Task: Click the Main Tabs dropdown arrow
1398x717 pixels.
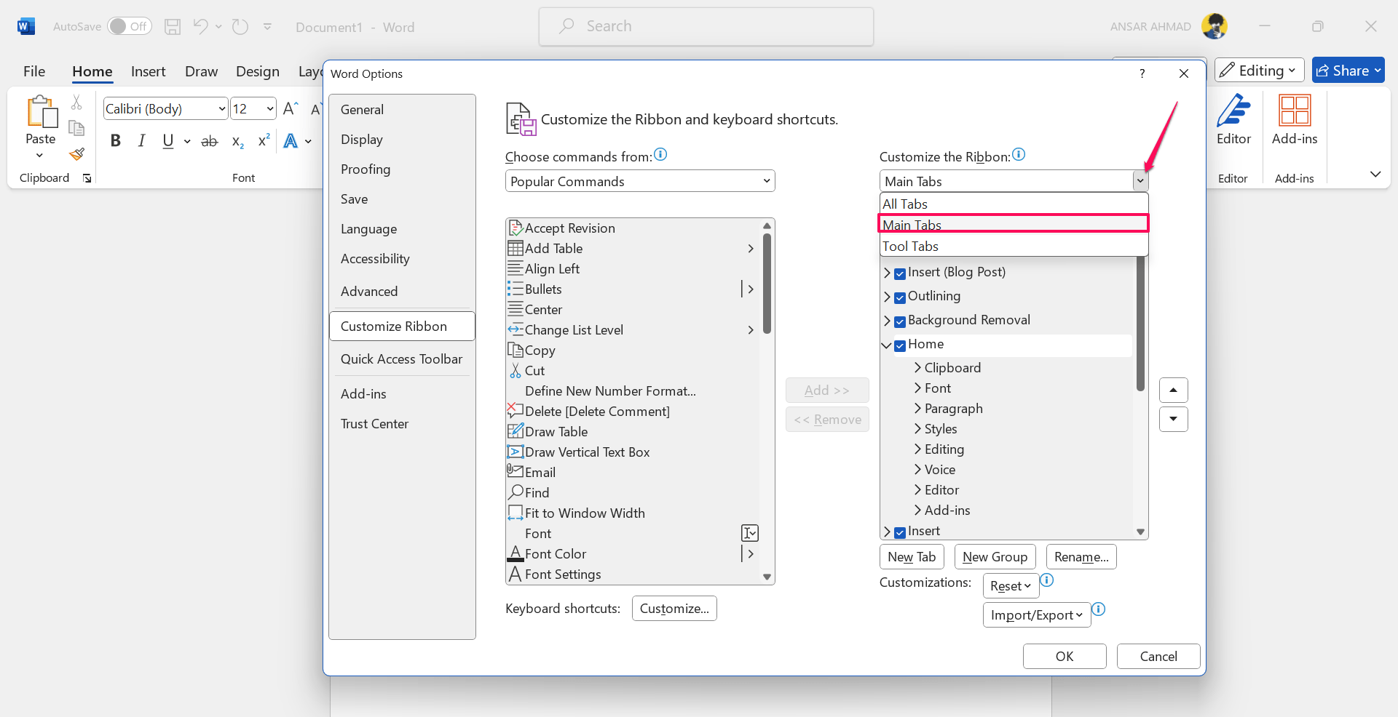Action: pos(1140,181)
